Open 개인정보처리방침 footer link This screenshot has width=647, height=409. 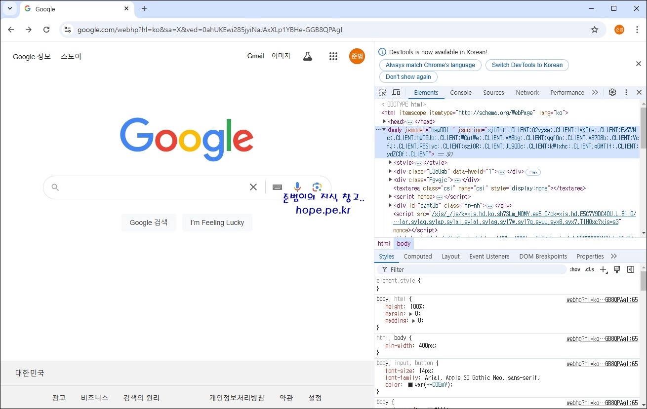click(237, 398)
